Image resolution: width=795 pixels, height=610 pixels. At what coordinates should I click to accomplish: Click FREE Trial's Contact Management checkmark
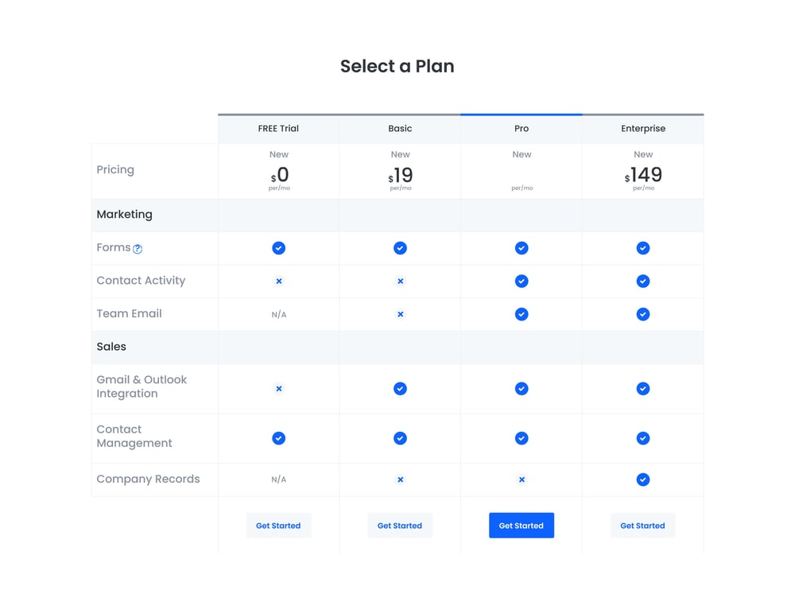pyautogui.click(x=278, y=438)
